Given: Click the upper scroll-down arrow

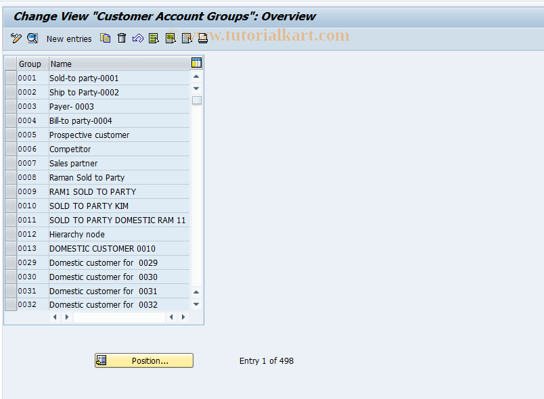Looking at the screenshot, I should pyautogui.click(x=196, y=89).
